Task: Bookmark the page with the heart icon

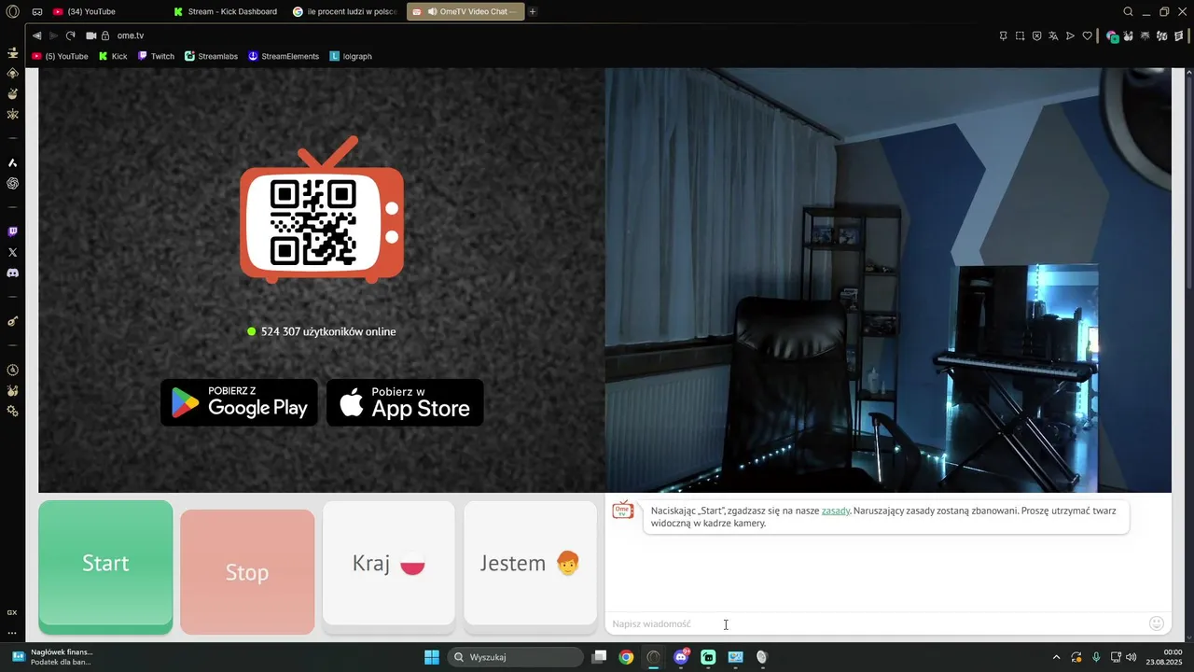Action: (x=1087, y=36)
